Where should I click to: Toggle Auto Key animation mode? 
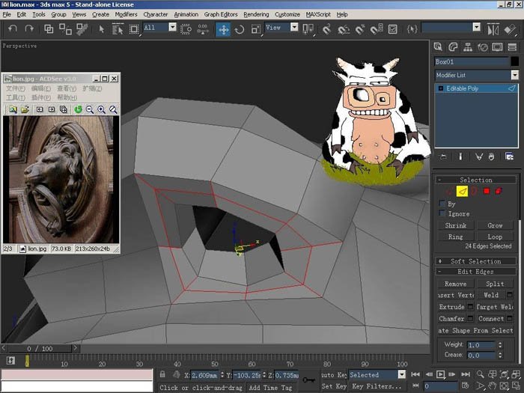click(x=334, y=374)
